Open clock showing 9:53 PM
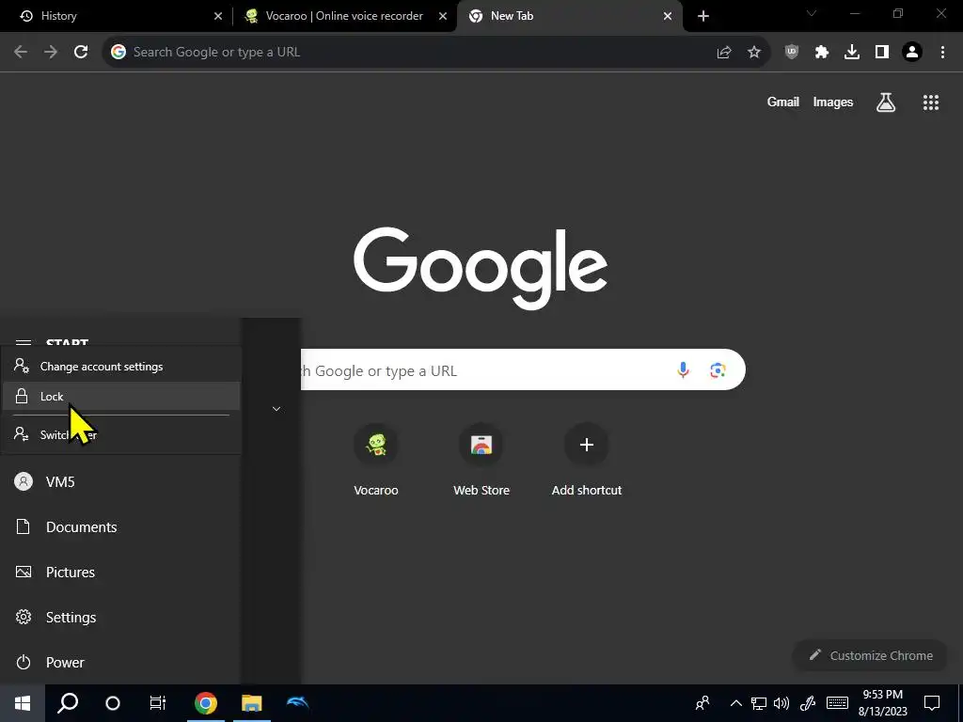The image size is (963, 722). point(882,703)
